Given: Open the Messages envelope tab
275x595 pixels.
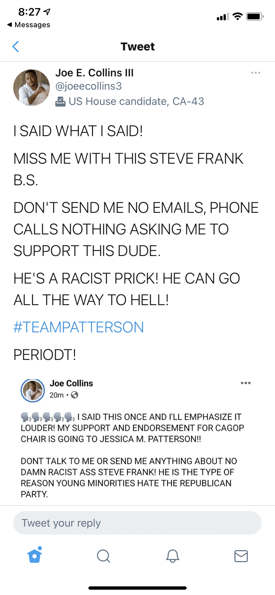Looking at the screenshot, I should (241, 556).
